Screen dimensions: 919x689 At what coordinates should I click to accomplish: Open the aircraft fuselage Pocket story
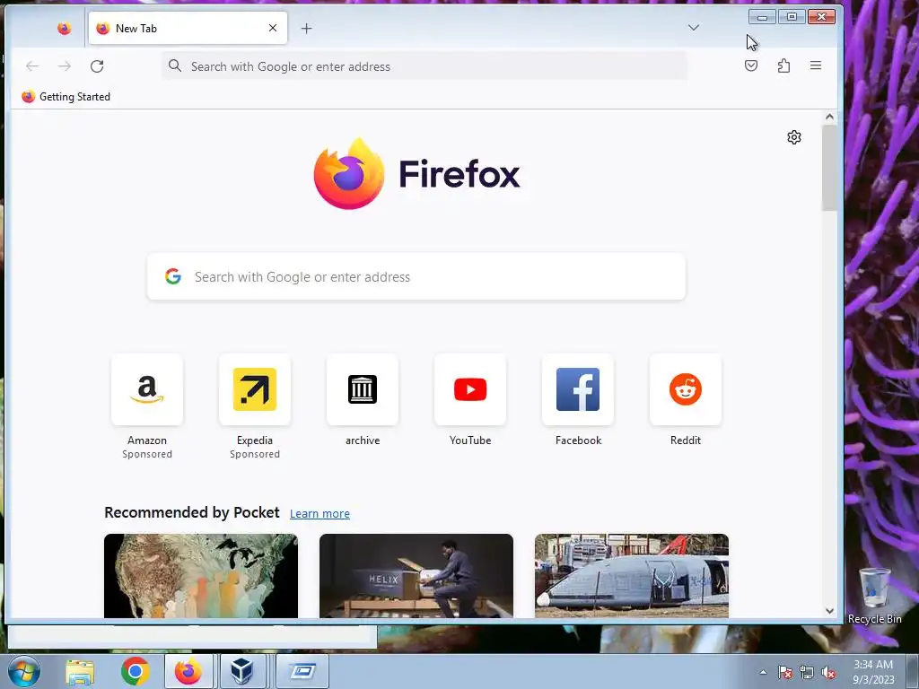pos(631,576)
